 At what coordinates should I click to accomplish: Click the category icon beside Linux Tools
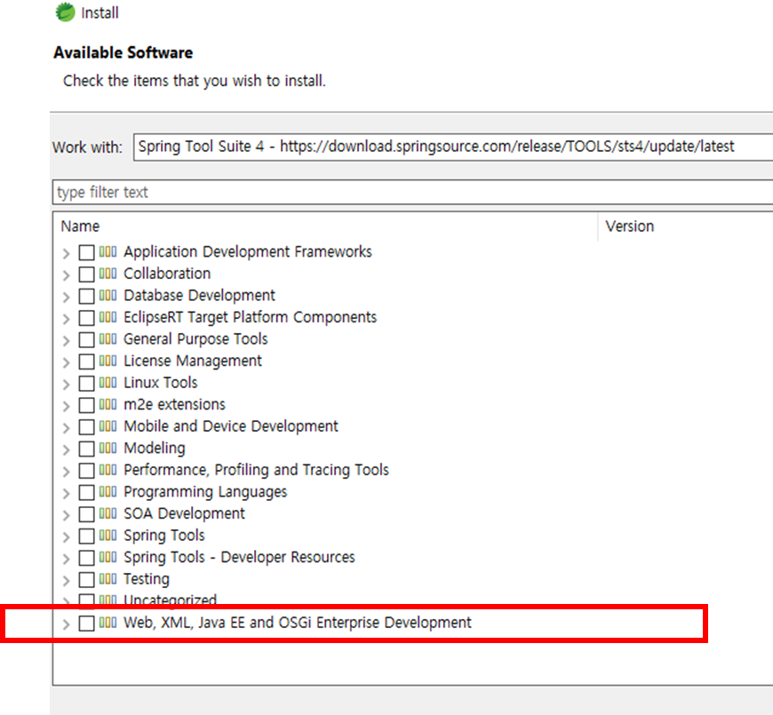pyautogui.click(x=108, y=383)
